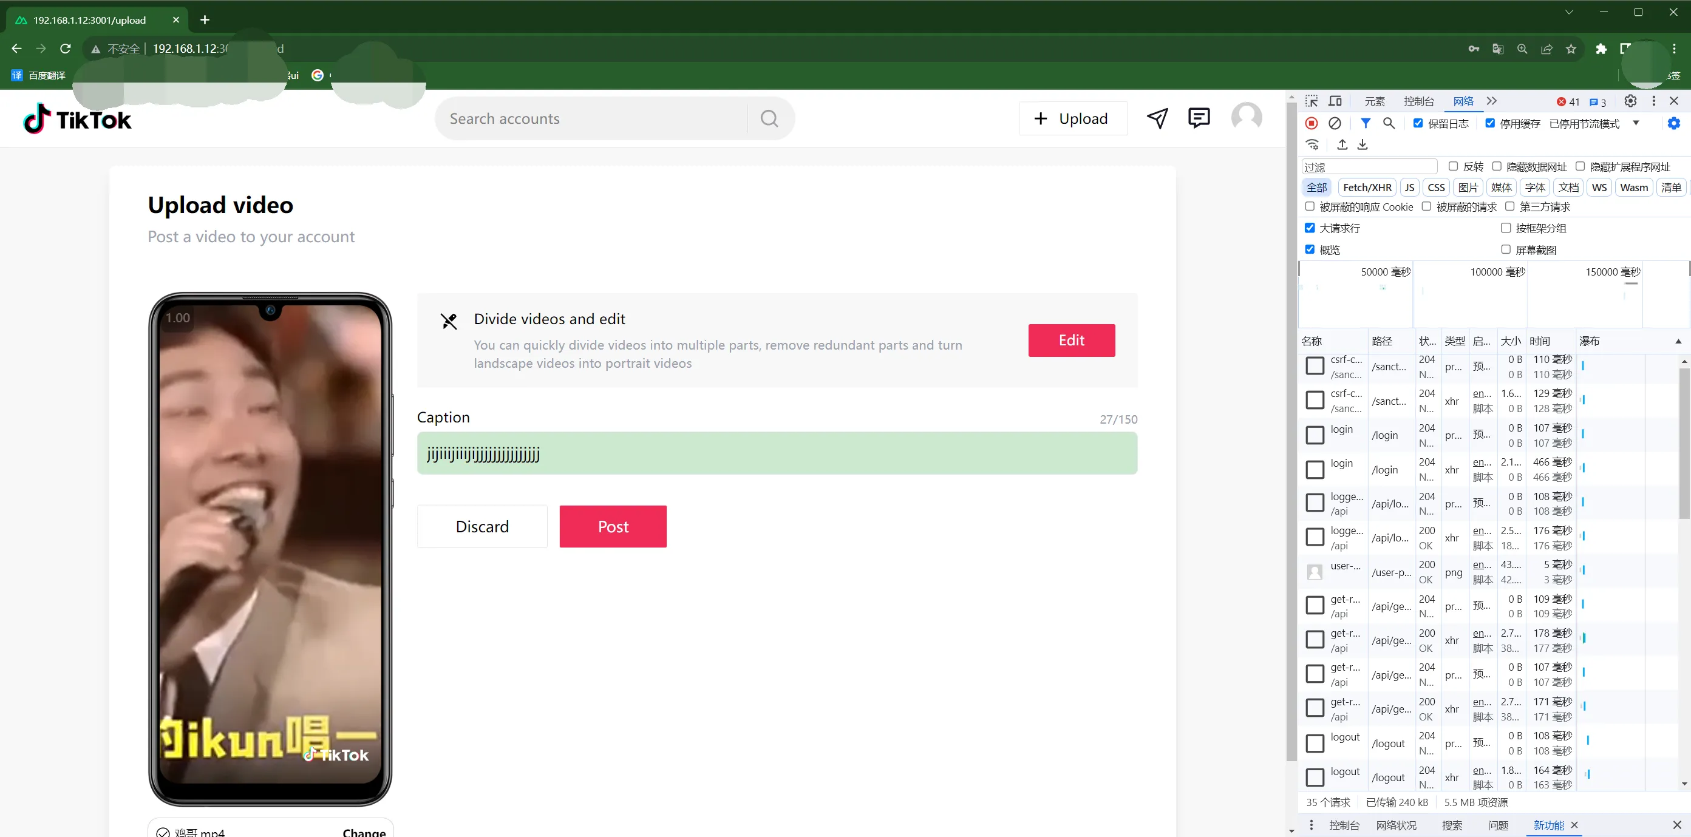Viewport: 1691px width, 837px height.
Task: Clear the network log
Action: tap(1335, 123)
